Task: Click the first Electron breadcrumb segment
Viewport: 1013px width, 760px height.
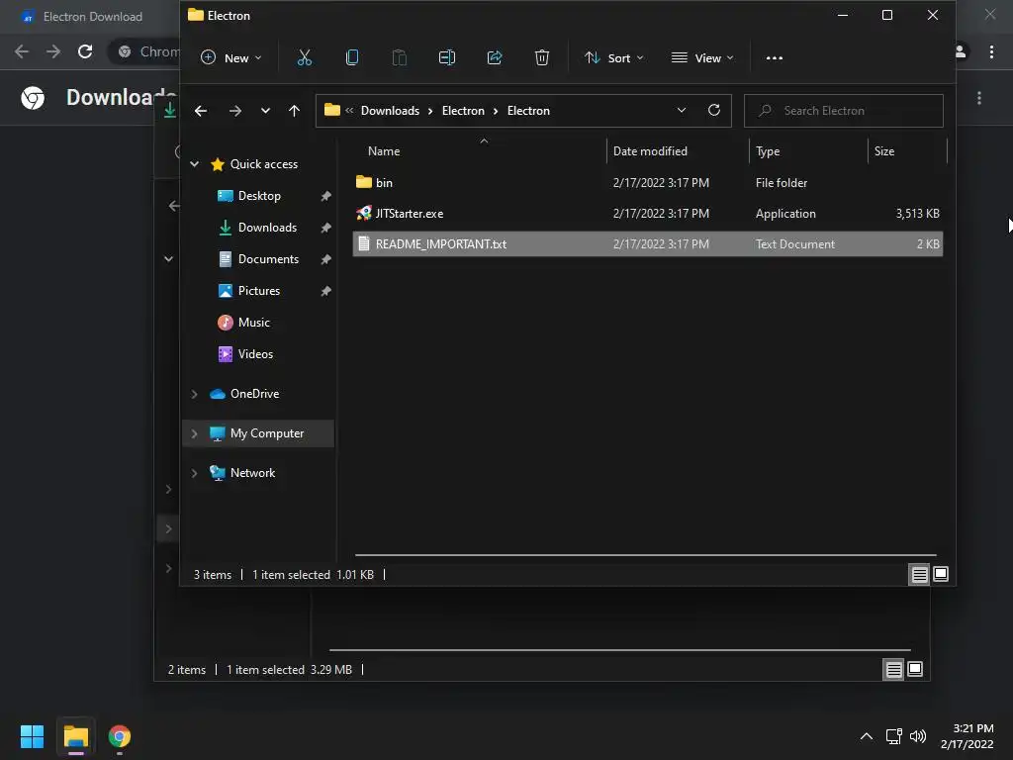Action: 463,111
